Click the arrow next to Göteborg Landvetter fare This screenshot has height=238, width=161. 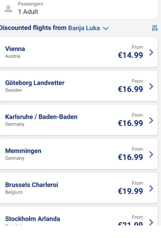tap(151, 87)
